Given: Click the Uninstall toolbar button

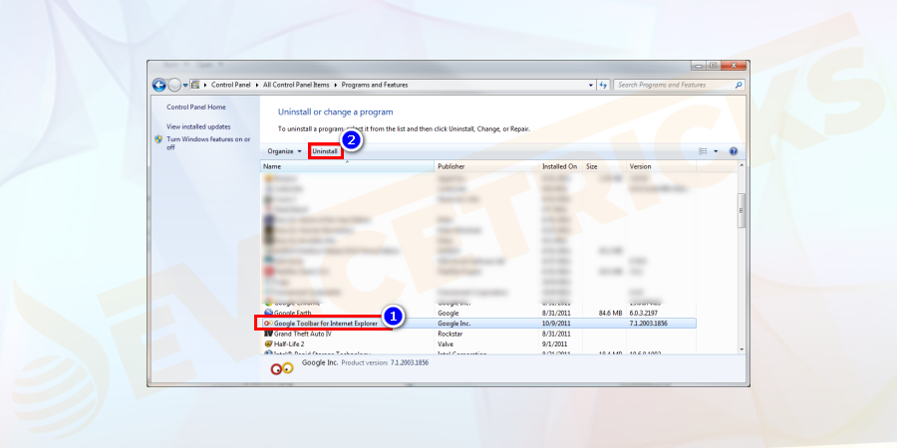Looking at the screenshot, I should click(325, 151).
